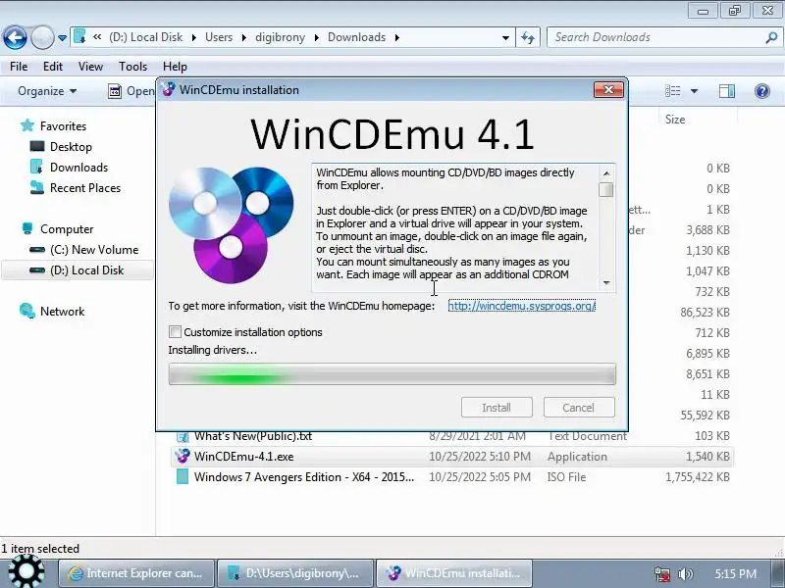Select (C:) New Volume drive

pyautogui.click(x=94, y=250)
